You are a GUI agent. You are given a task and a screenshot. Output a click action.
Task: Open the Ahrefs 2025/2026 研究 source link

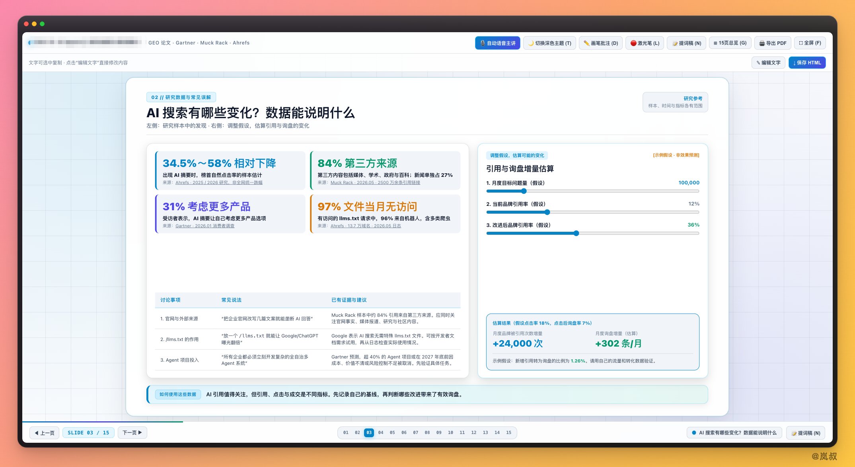tap(219, 182)
